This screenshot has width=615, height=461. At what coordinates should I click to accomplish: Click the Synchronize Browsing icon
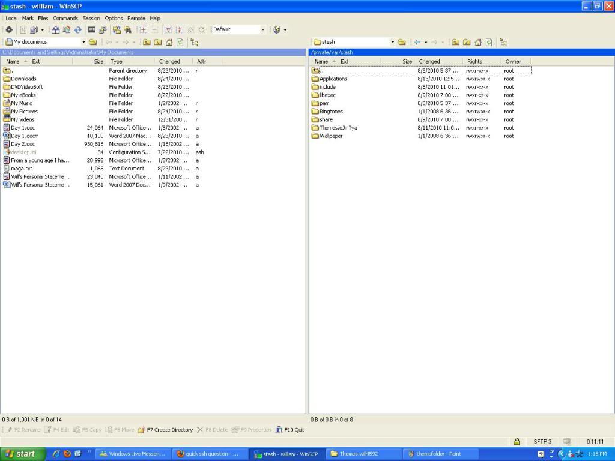(117, 29)
